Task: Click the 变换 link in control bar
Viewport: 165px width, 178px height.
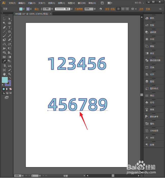Action: (148, 9)
